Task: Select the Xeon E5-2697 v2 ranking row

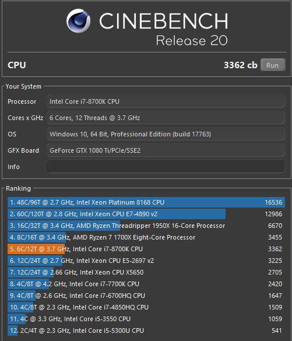Action: [x=146, y=261]
